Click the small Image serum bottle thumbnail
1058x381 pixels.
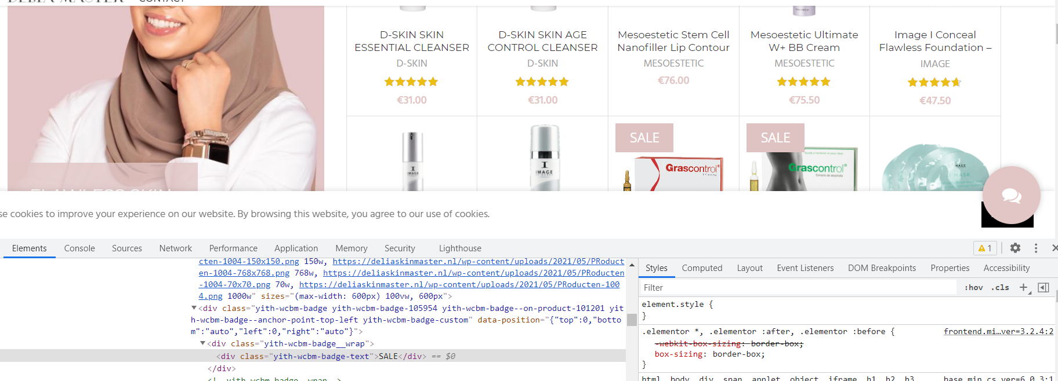pos(412,161)
